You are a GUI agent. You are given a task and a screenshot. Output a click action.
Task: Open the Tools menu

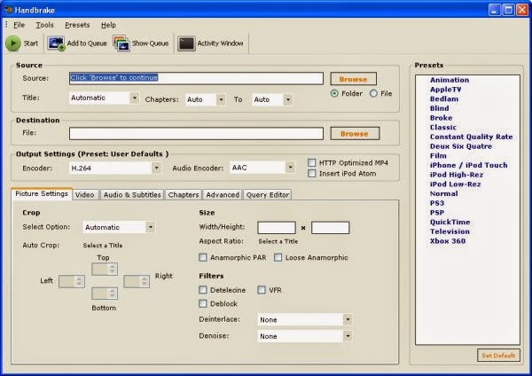coord(45,25)
